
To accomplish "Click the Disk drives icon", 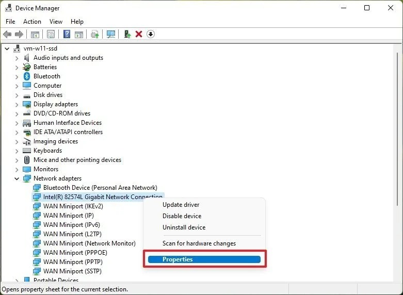I will [27, 95].
